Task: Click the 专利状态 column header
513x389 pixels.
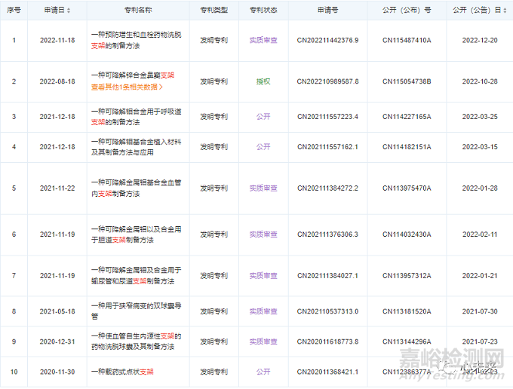Action: coord(263,11)
